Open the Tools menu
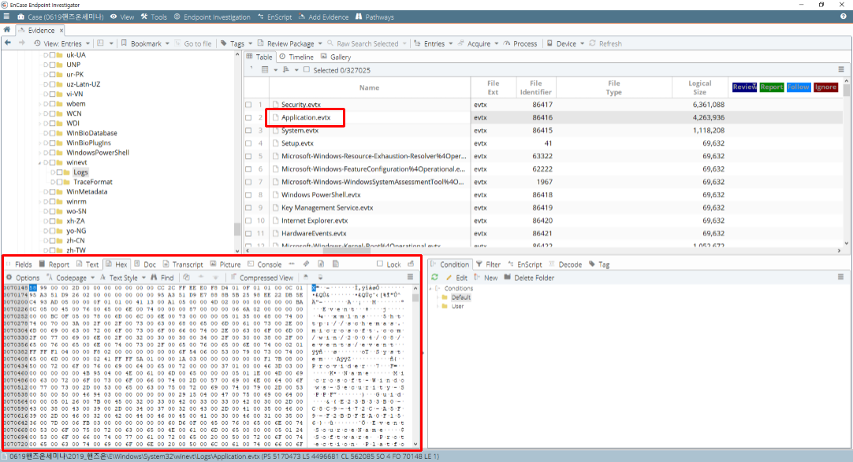853x462 pixels. [x=154, y=17]
